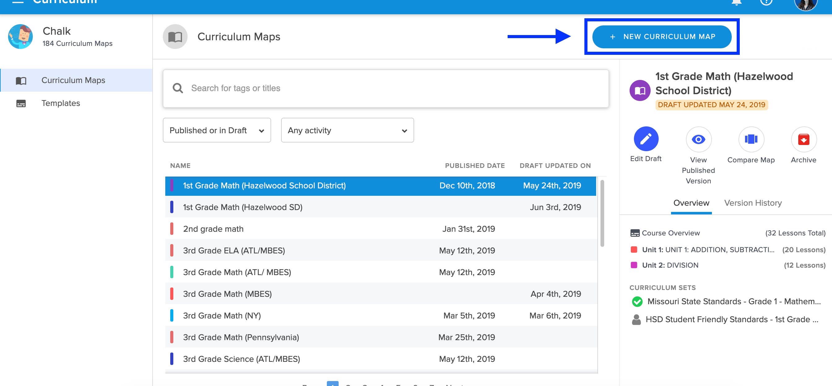The image size is (832, 386).
Task: Click the search magnifier icon
Action: pos(178,88)
